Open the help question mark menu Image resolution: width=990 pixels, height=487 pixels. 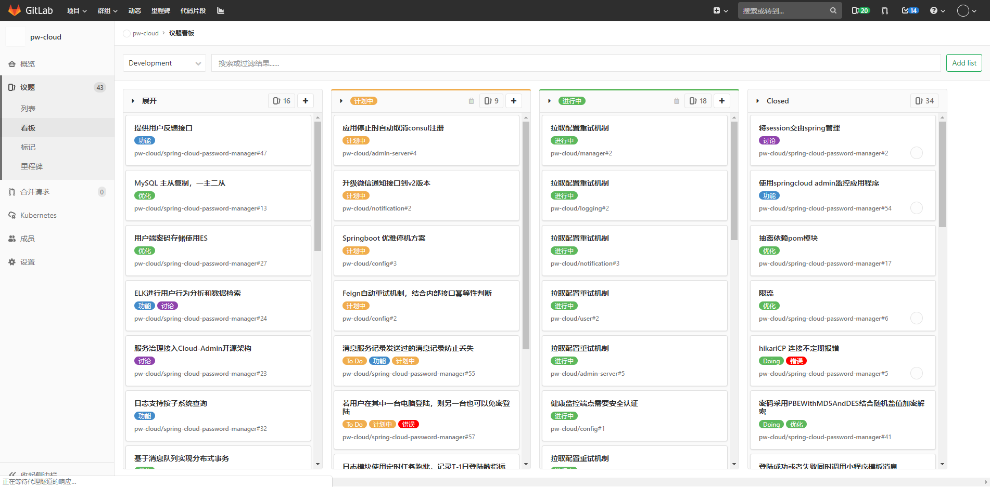pyautogui.click(x=937, y=10)
